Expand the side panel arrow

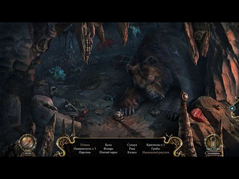(232, 108)
